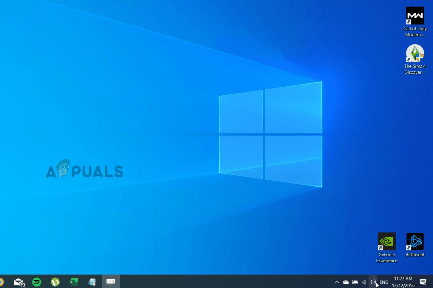The height and width of the screenshot is (288, 433).
Task: Open the calendar by clicking the clock
Action: click(x=403, y=282)
